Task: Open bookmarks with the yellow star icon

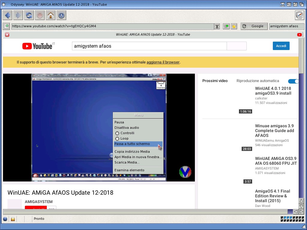Action: pos(234,26)
